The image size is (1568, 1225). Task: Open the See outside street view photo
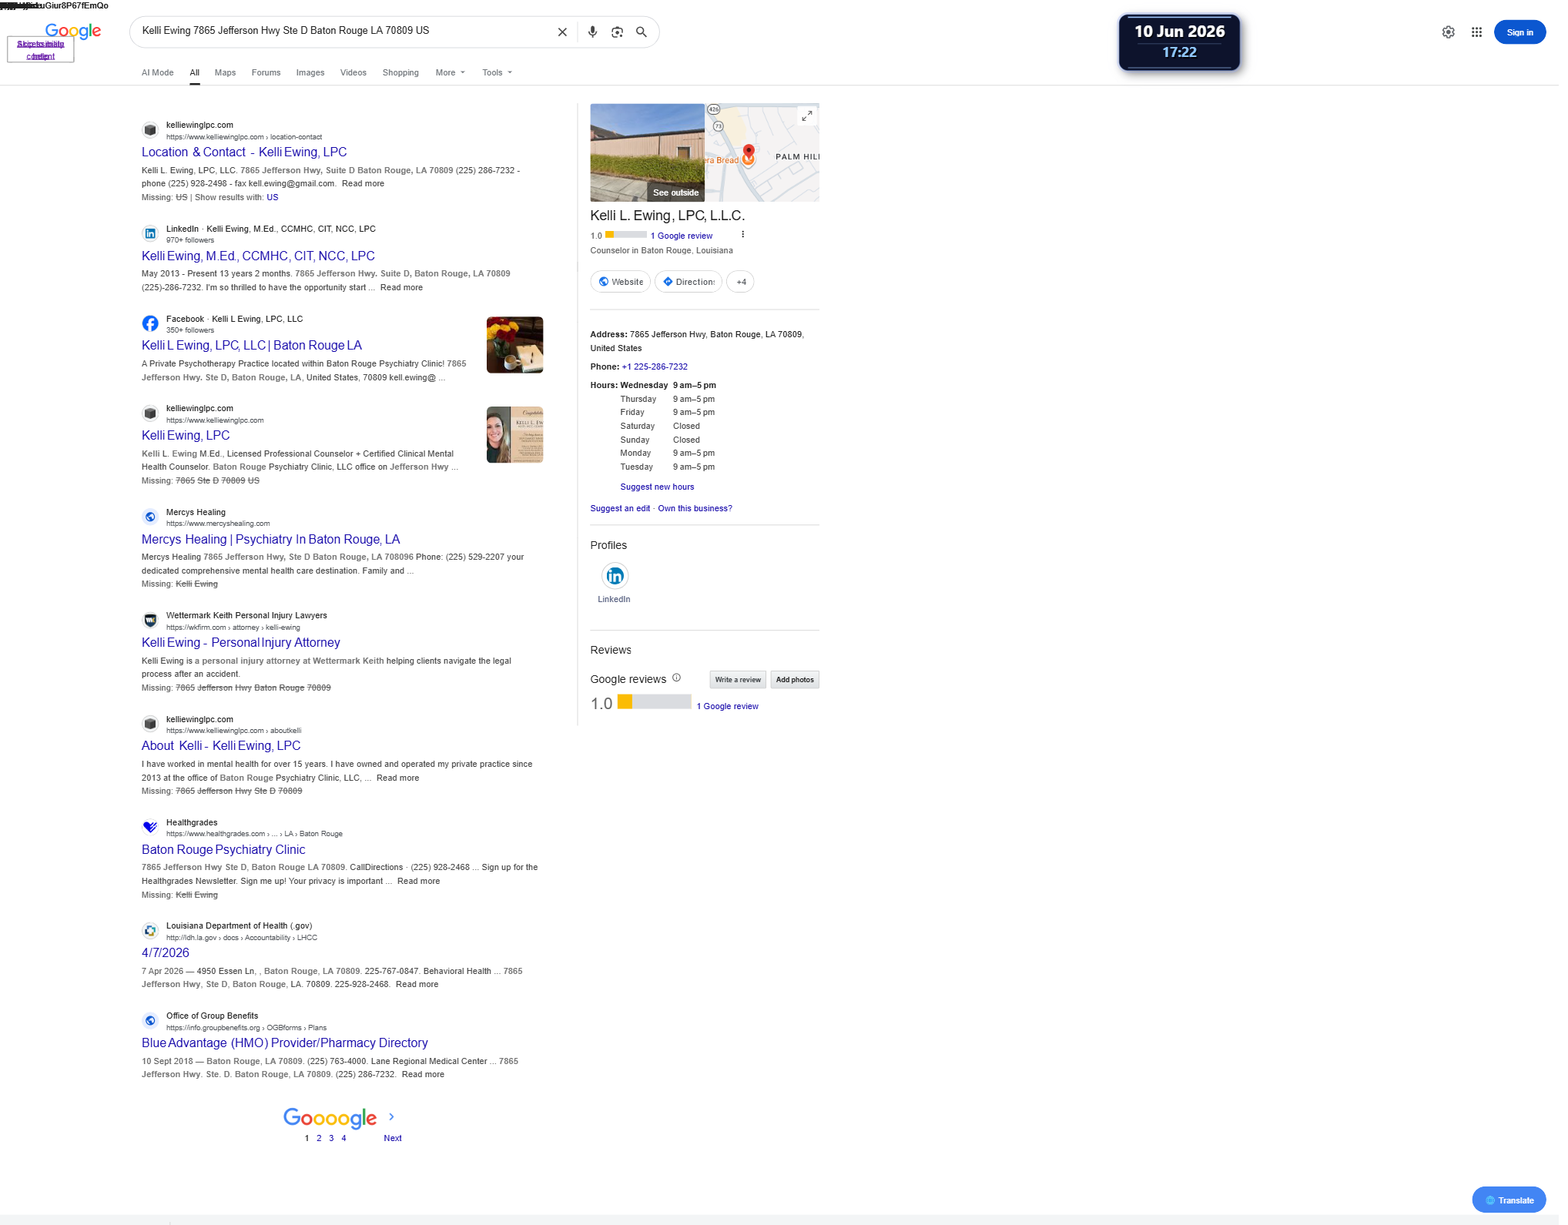(648, 152)
